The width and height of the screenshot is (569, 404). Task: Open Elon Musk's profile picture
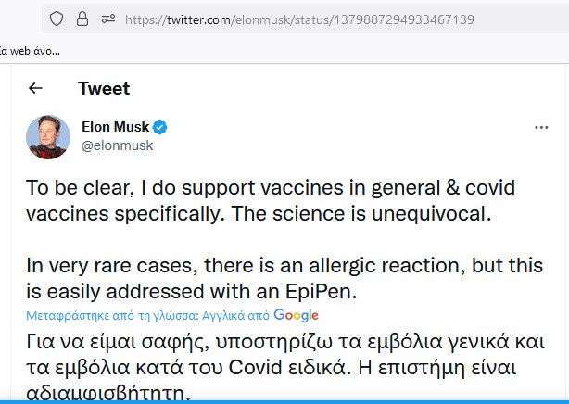click(x=48, y=137)
